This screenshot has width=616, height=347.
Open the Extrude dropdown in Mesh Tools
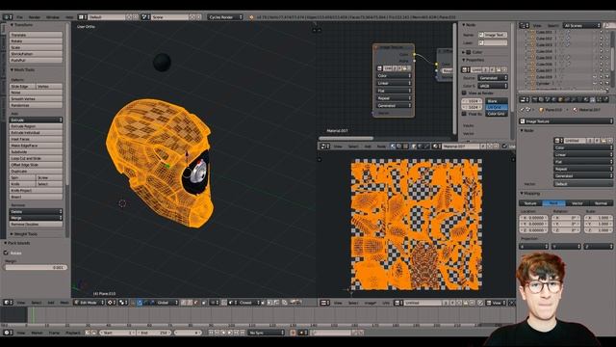(36, 120)
